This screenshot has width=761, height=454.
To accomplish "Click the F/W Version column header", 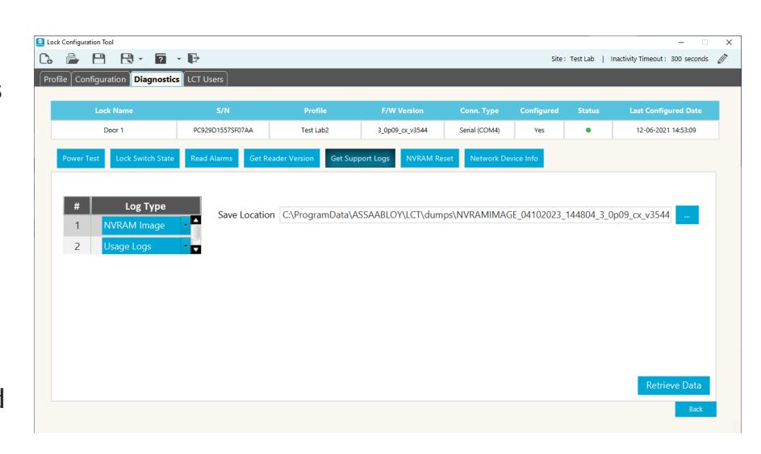I will click(x=403, y=110).
